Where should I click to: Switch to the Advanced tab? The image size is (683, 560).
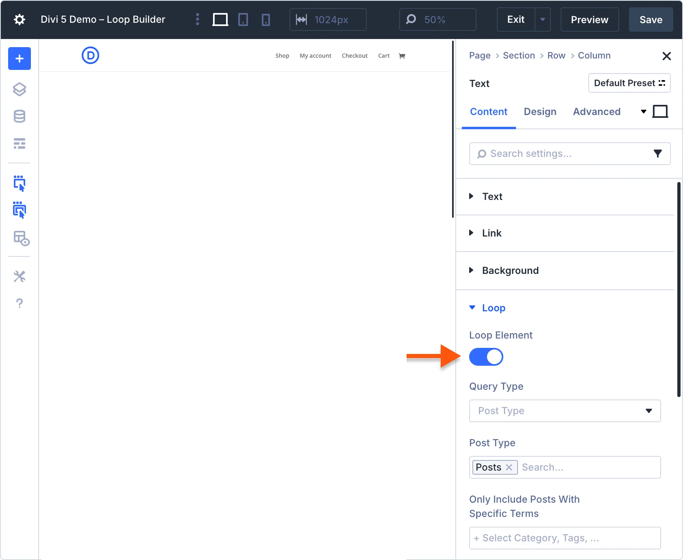pyautogui.click(x=596, y=112)
